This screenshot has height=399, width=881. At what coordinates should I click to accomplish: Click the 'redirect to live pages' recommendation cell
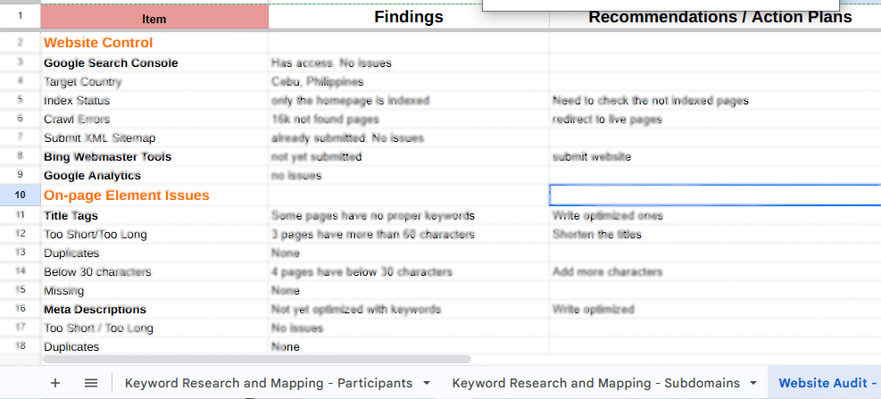714,120
